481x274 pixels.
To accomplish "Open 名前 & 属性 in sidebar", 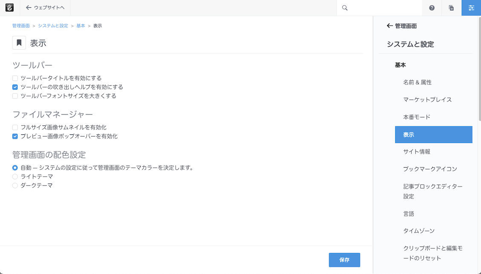I will tap(417, 82).
